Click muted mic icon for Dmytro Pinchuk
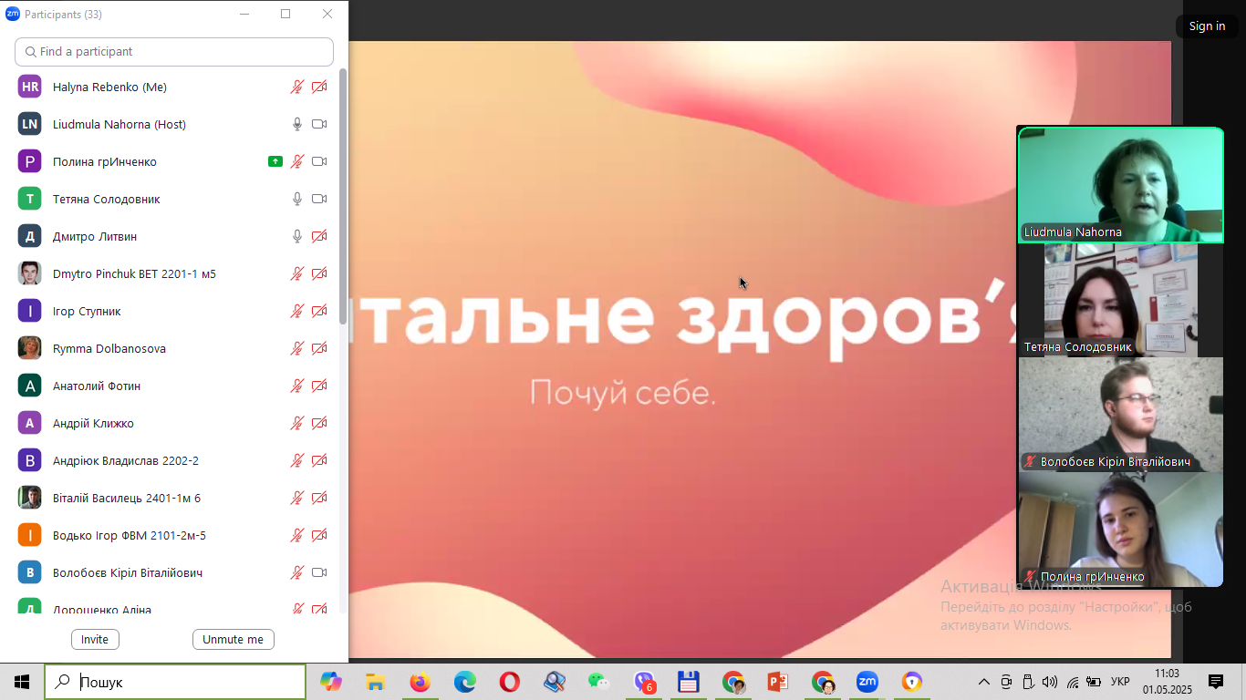 click(x=297, y=273)
